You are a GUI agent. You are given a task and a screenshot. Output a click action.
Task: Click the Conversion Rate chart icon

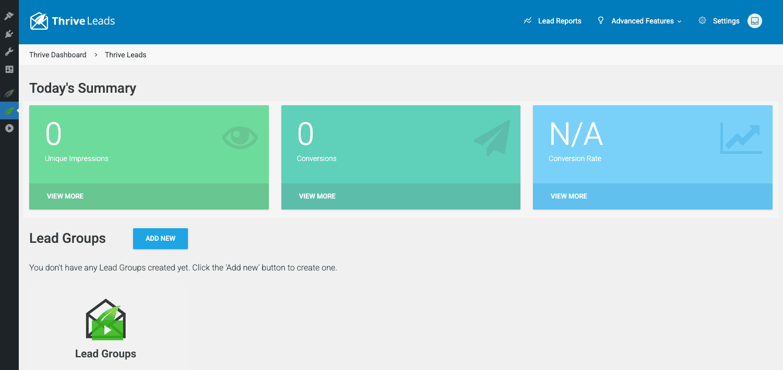pos(741,138)
